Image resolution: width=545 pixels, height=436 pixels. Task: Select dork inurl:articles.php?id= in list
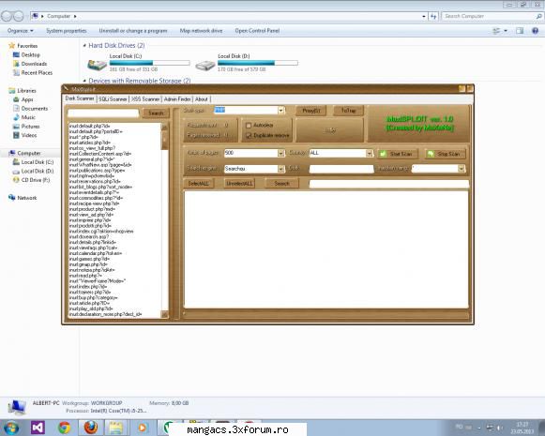tap(90, 143)
